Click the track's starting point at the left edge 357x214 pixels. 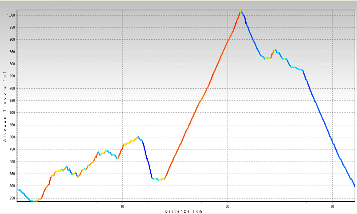coord(19,190)
